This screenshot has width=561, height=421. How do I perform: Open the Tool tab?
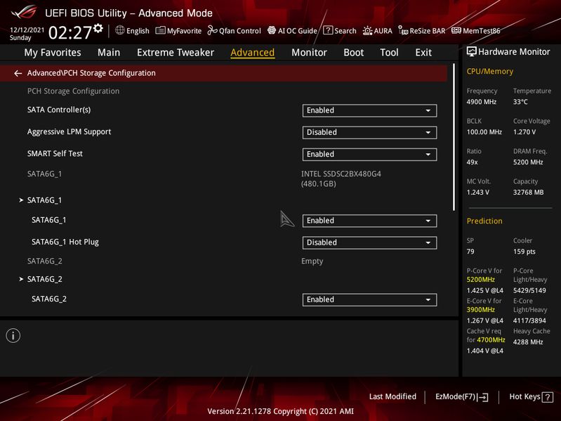pos(389,52)
